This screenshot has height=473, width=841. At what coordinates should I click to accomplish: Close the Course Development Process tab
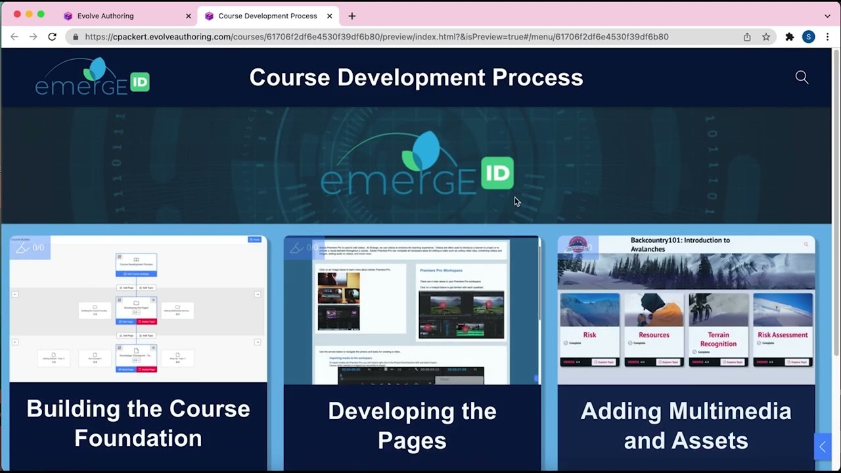[330, 16]
